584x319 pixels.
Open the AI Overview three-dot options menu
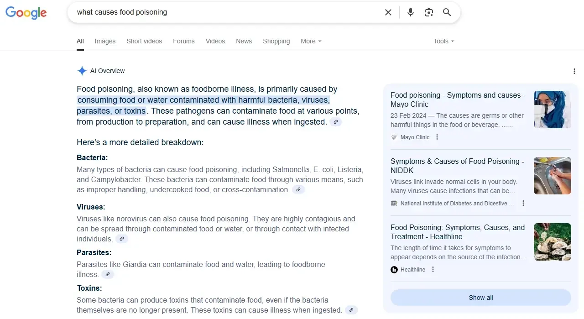pos(574,71)
